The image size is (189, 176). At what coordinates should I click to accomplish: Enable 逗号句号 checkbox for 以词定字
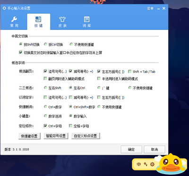(x=45, y=97)
